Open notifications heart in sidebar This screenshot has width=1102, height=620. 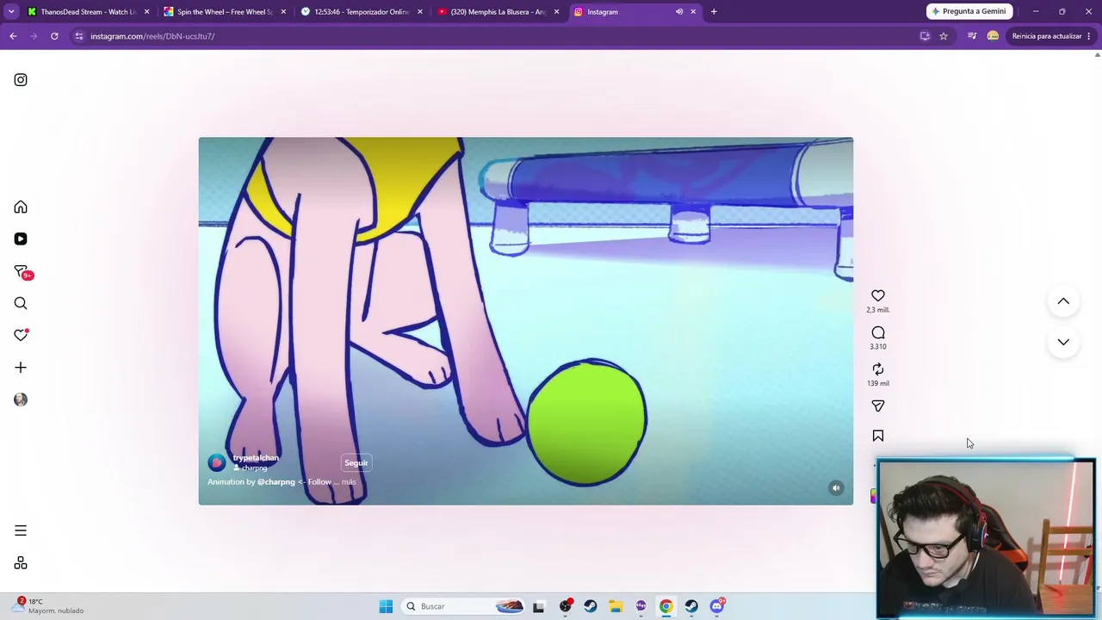pyautogui.click(x=21, y=335)
